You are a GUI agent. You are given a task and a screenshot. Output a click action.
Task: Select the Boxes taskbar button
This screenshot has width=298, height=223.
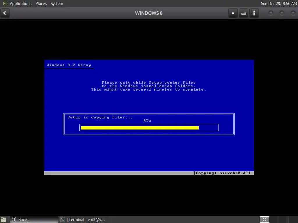[34, 220]
